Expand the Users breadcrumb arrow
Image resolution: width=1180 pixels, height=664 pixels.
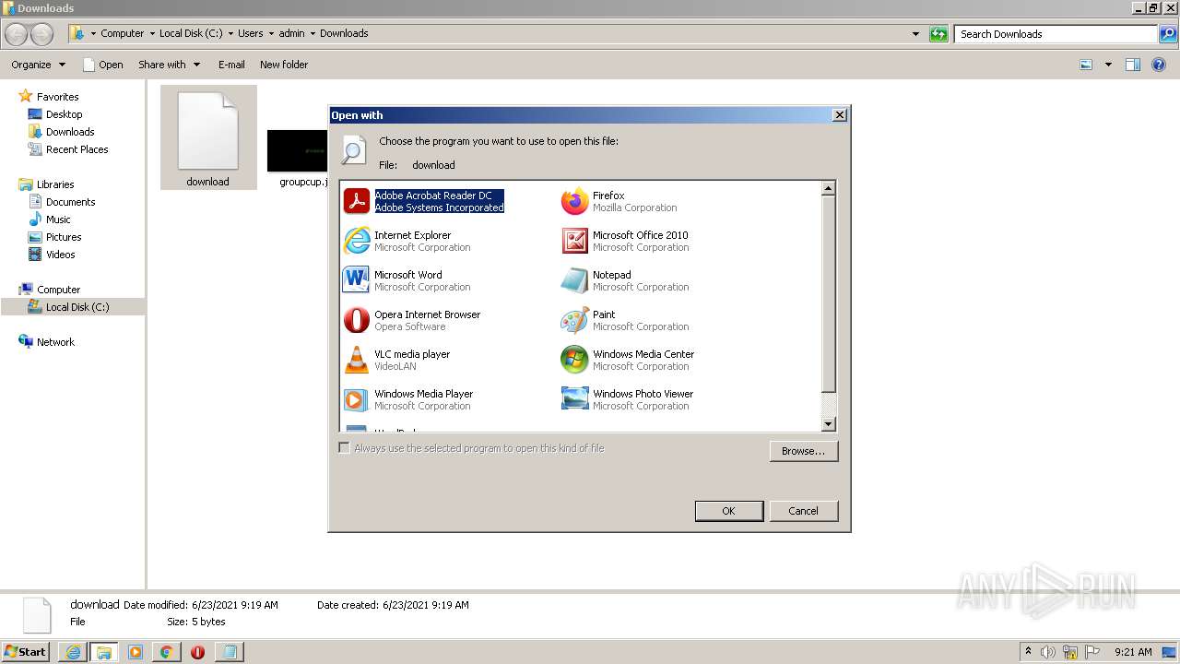click(270, 33)
